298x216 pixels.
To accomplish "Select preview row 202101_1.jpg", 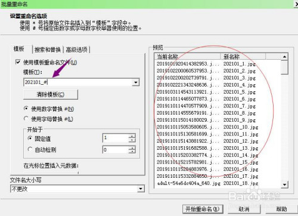I will (218, 64).
